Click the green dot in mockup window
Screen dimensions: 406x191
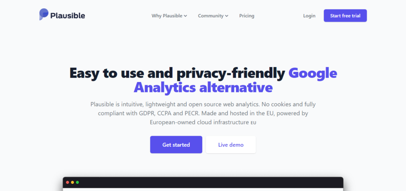click(77, 182)
